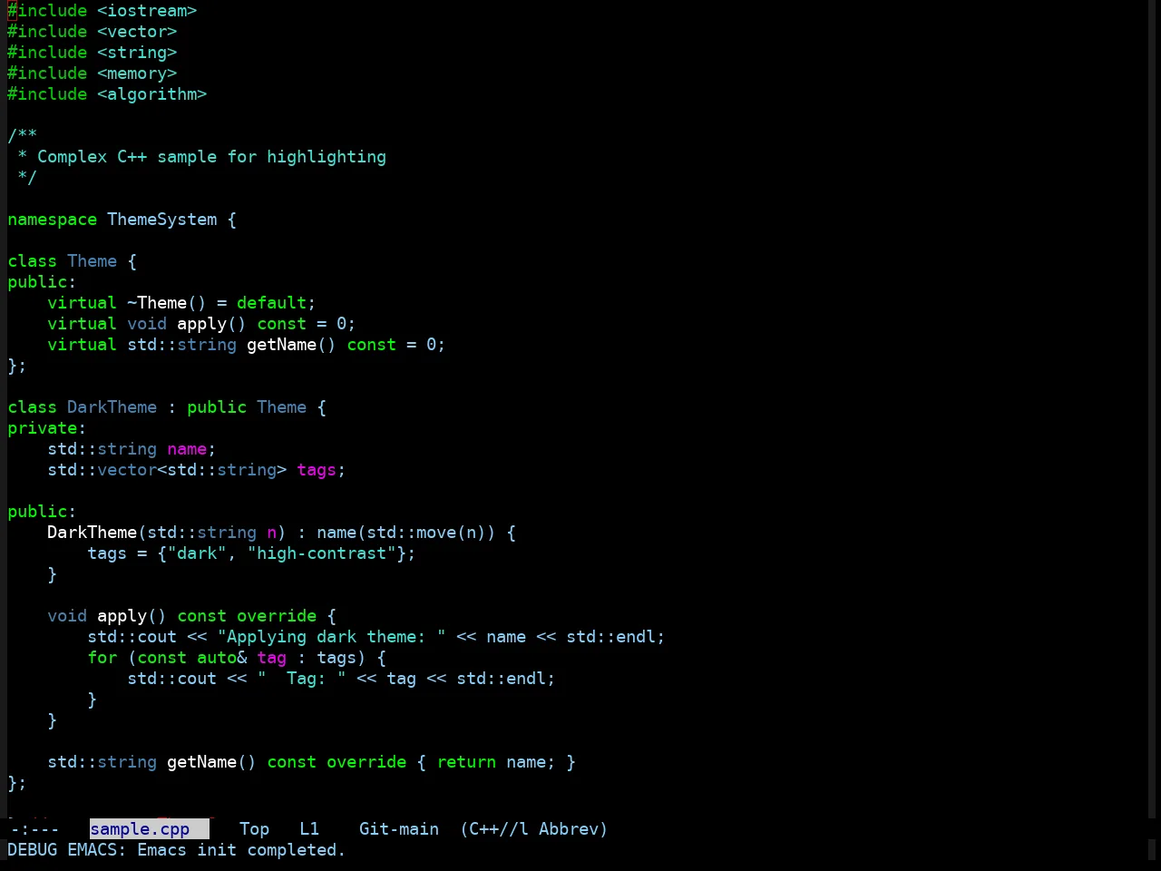Click 'public' in 'class DarkTheme : public Theme'

(x=217, y=407)
